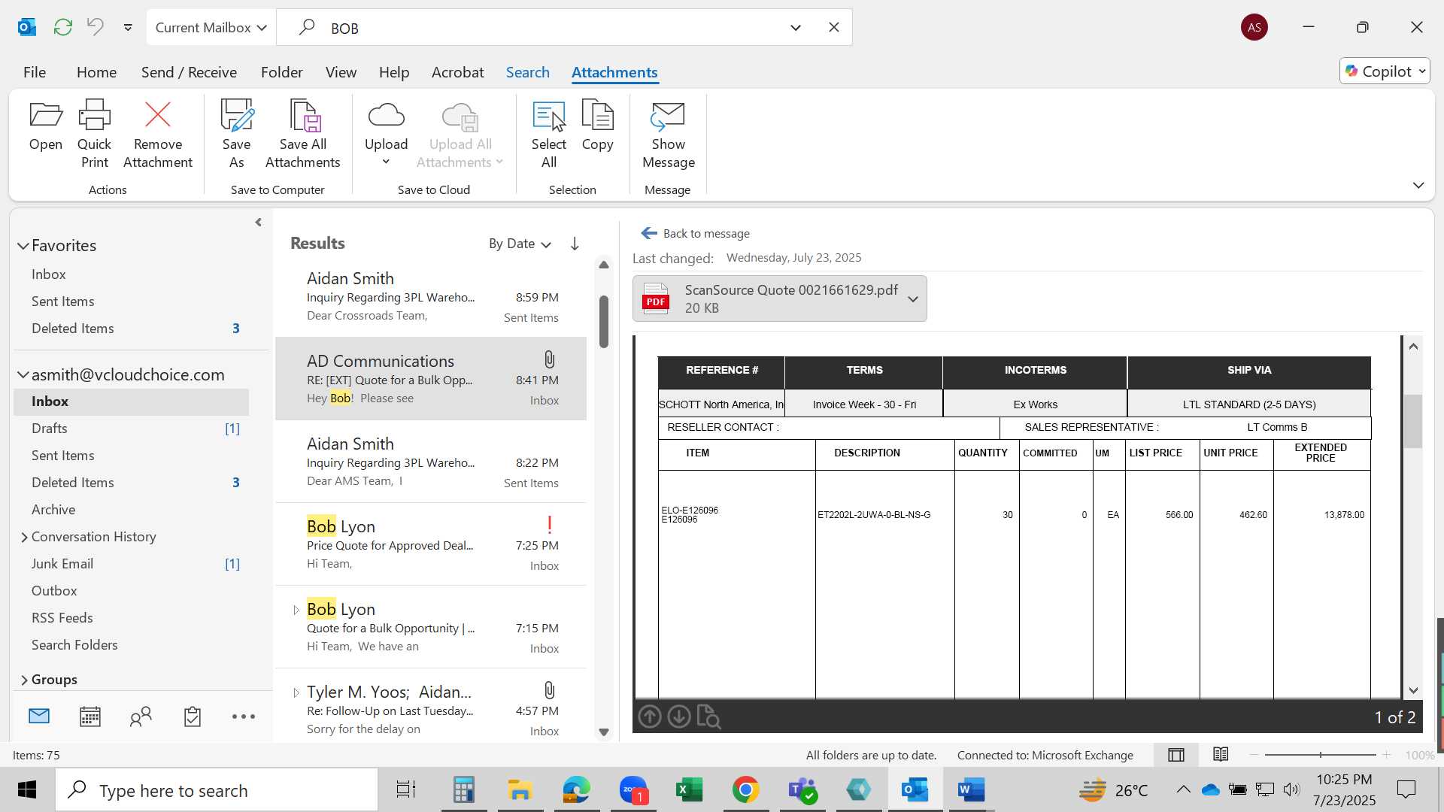Remove Attachment from the message
This screenshot has height=812, width=1444.
click(158, 135)
